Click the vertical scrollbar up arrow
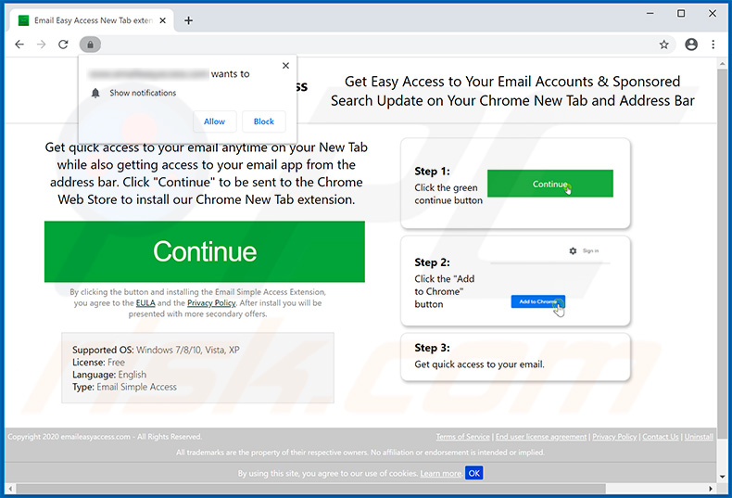Image resolution: width=732 pixels, height=498 pixels. [x=722, y=64]
